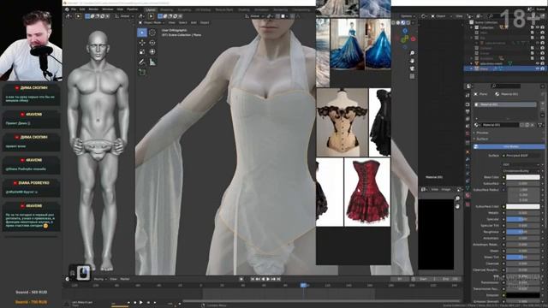
Task: Open the Output properties tab
Action: (x=468, y=112)
